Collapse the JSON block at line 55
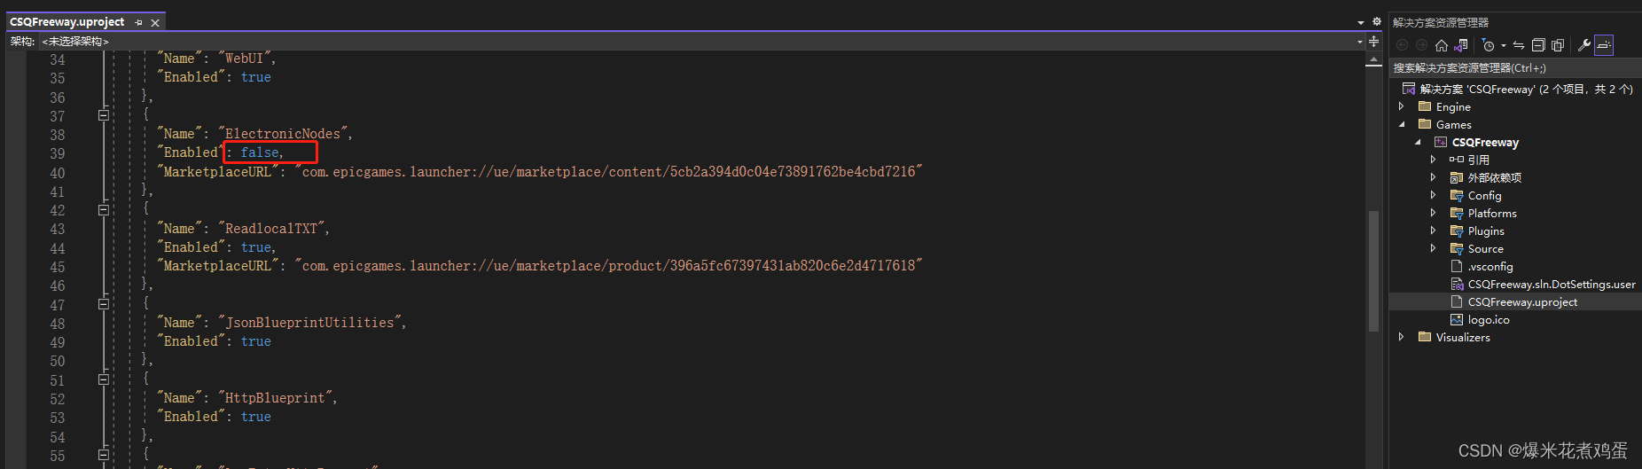 coord(103,455)
